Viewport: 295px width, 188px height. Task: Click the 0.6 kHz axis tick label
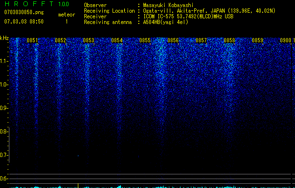coord(4,179)
